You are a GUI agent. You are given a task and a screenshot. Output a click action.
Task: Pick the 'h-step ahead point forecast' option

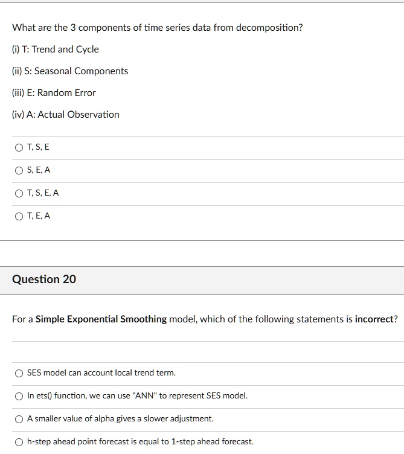(x=19, y=442)
